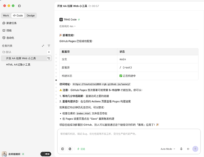Click the / (root) table cell

158,68
